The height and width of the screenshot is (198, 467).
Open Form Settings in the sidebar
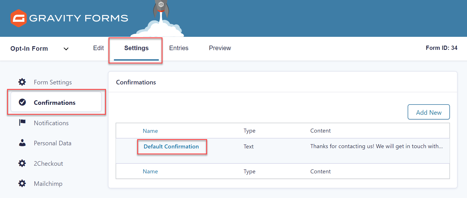coord(53,82)
